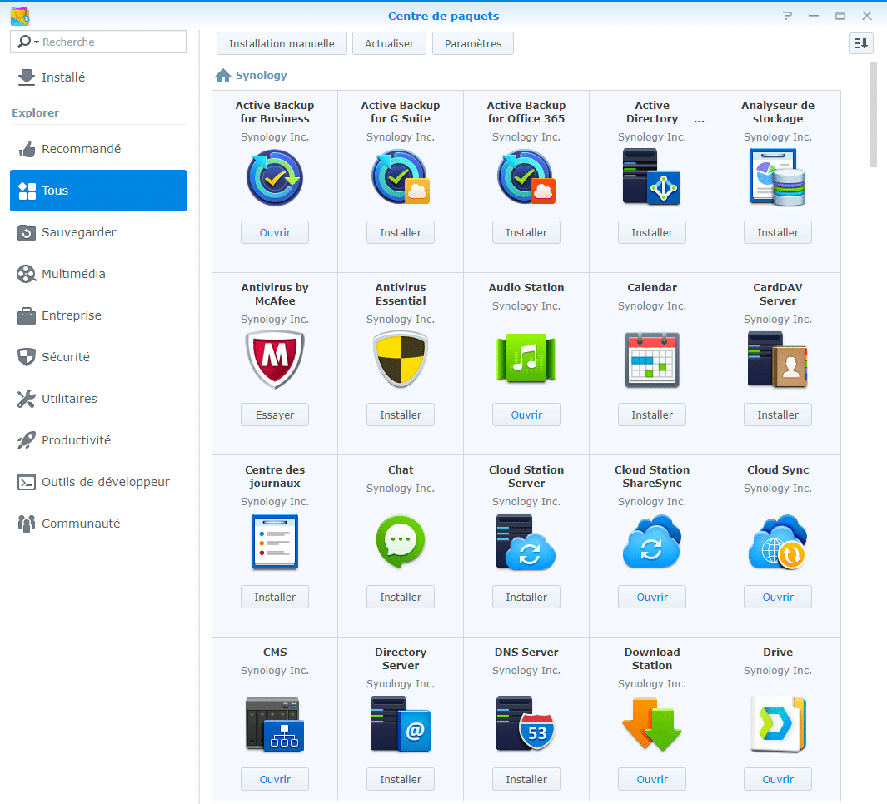Image resolution: width=887 pixels, height=804 pixels.
Task: Try Antivirus by McAfee with Essayer
Action: pyautogui.click(x=275, y=414)
